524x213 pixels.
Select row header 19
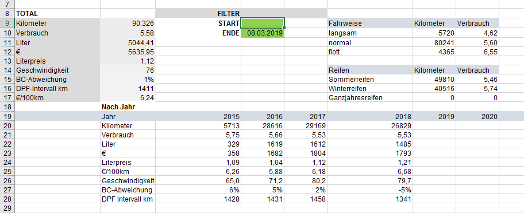click(7, 116)
